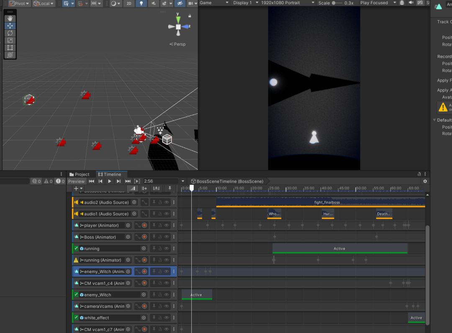Image resolution: width=452 pixels, height=333 pixels.
Task: Click the Preview button in Timeline
Action: click(x=76, y=181)
